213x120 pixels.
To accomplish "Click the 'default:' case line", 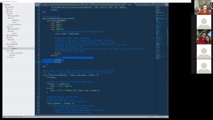I will [x=55, y=55].
